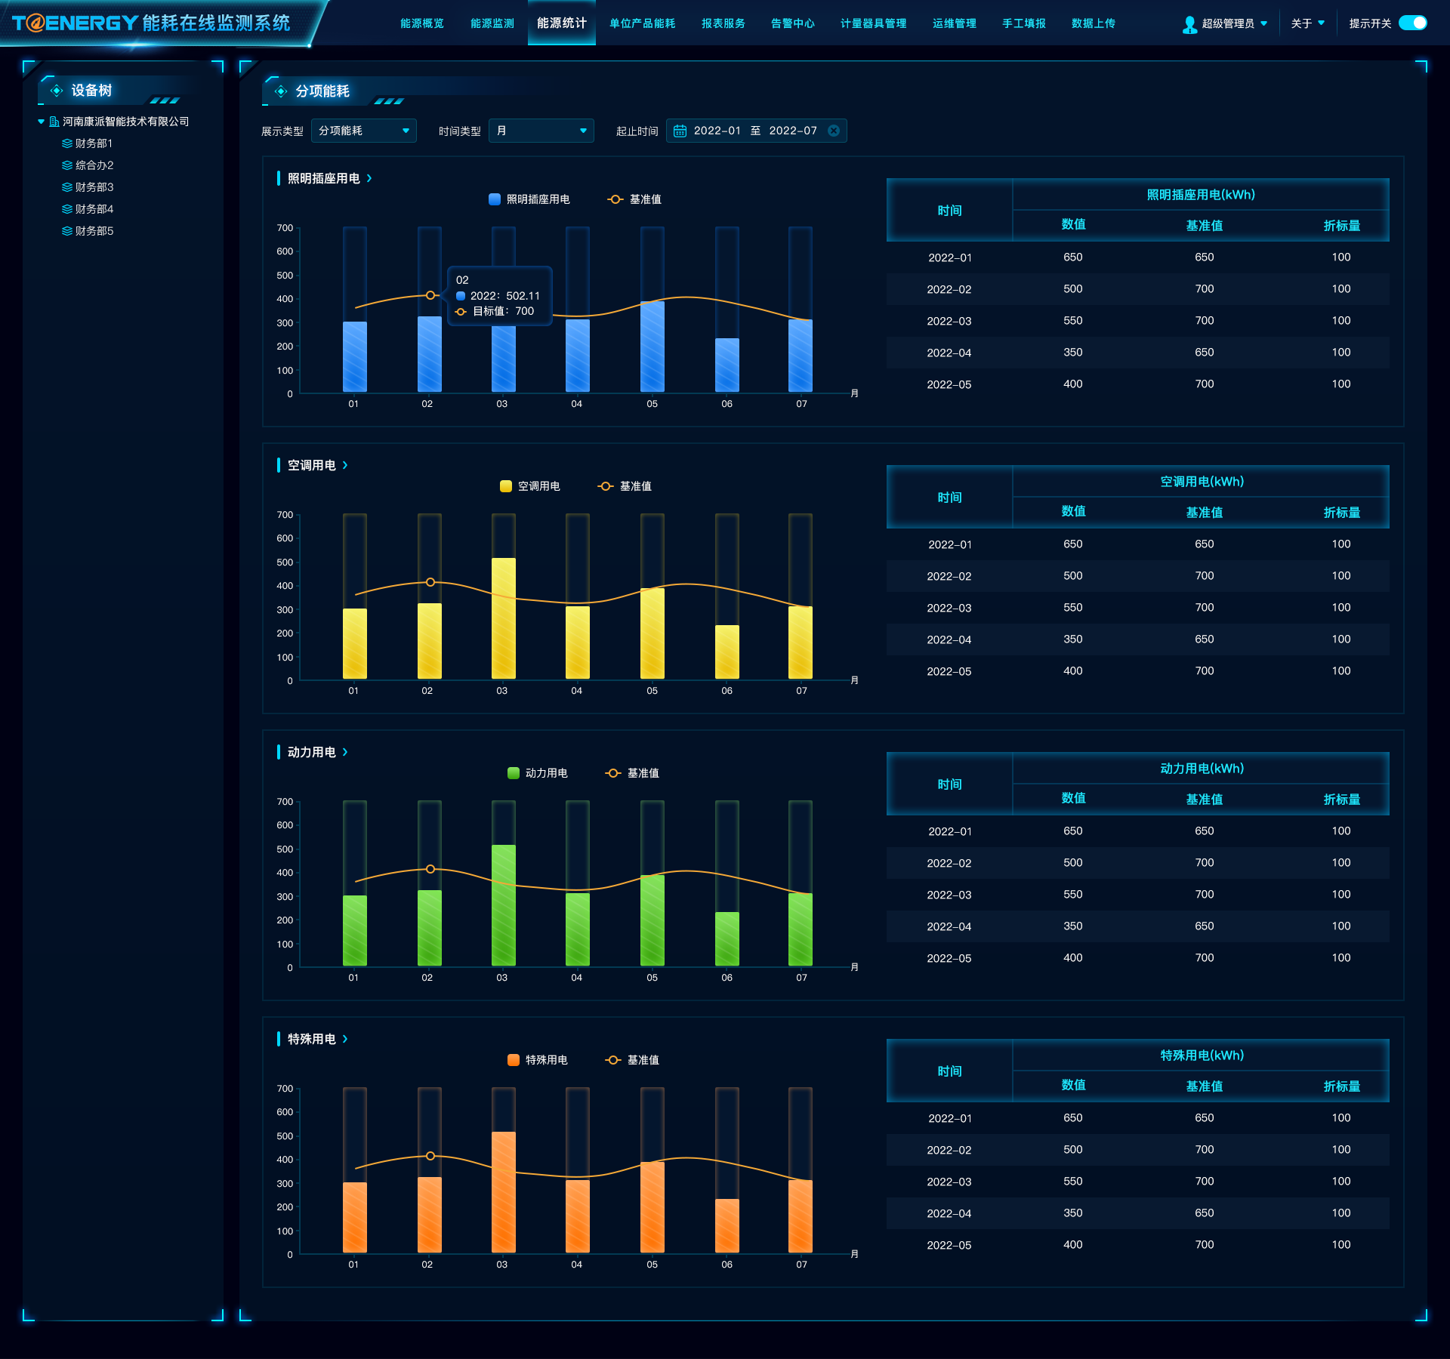The image size is (1450, 1359).
Task: Click the diamond icon next to 分项能耗 title
Action: [281, 91]
